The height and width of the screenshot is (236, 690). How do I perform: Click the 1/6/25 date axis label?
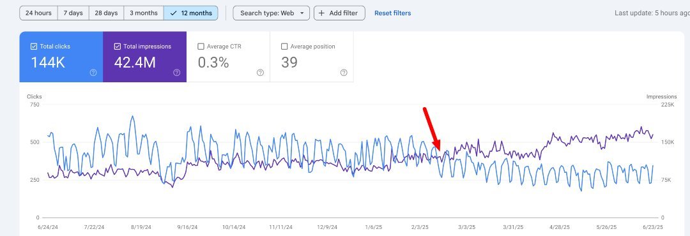tap(373, 227)
